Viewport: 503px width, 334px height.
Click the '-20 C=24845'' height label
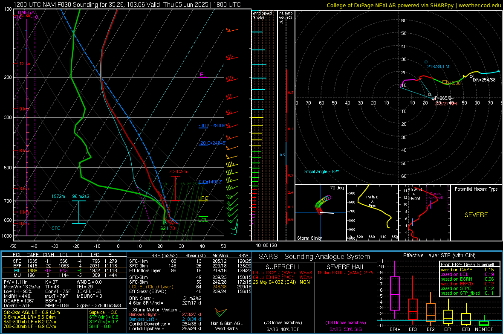point(212,143)
